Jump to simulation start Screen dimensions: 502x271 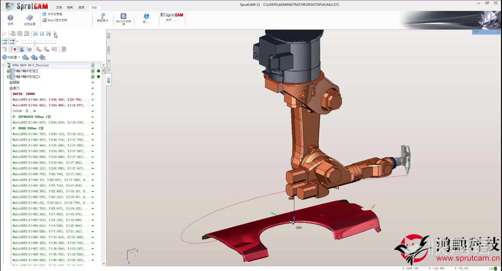click(35, 34)
